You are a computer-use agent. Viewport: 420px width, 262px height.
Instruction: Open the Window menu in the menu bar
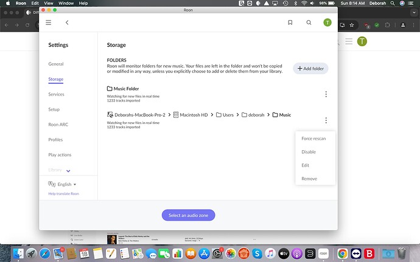pos(66,3)
